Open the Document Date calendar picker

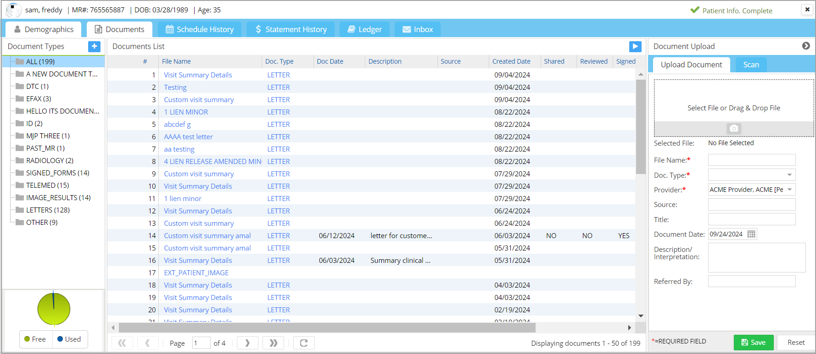(x=751, y=234)
